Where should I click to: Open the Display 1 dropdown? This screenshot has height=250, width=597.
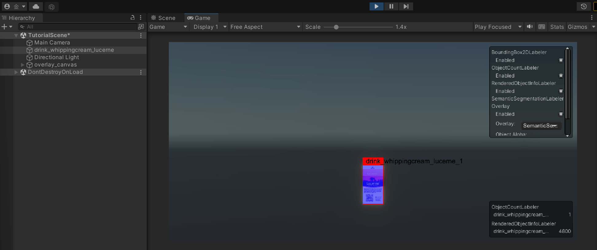click(210, 27)
